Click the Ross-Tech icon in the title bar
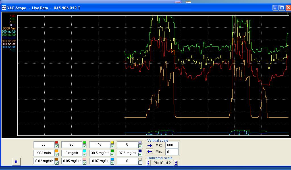 [4, 8]
